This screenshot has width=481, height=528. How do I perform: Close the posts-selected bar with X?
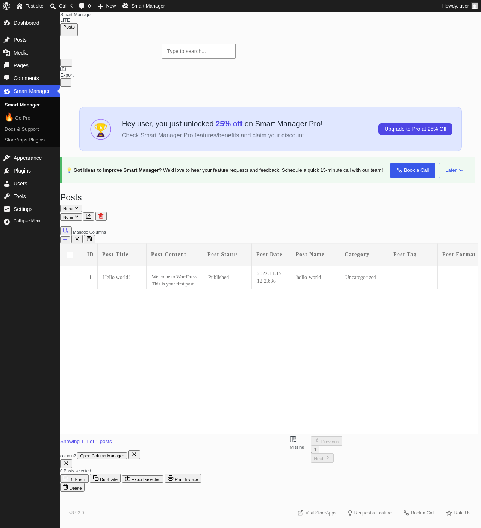[x=66, y=463]
